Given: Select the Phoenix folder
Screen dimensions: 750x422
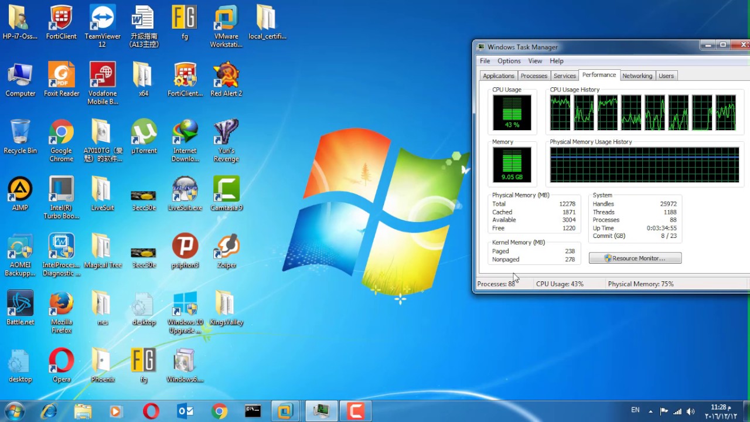Looking at the screenshot, I should click(x=103, y=366).
